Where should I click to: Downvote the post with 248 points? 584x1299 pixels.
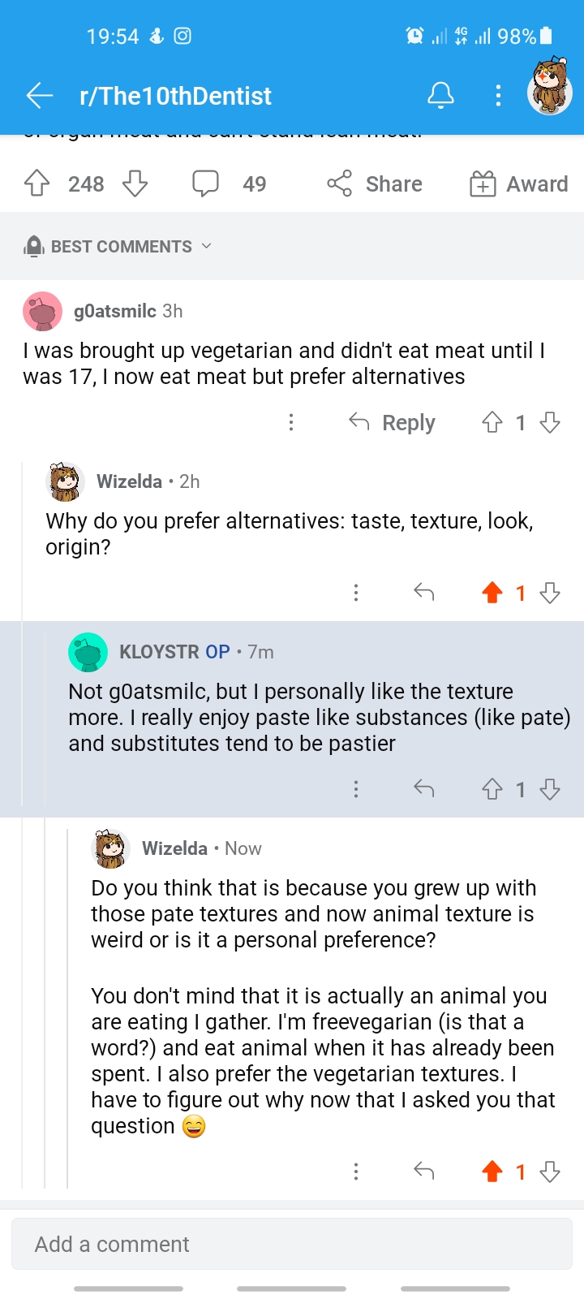135,183
